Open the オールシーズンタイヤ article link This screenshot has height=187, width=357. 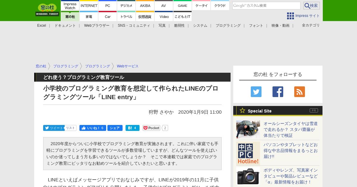point(291,129)
